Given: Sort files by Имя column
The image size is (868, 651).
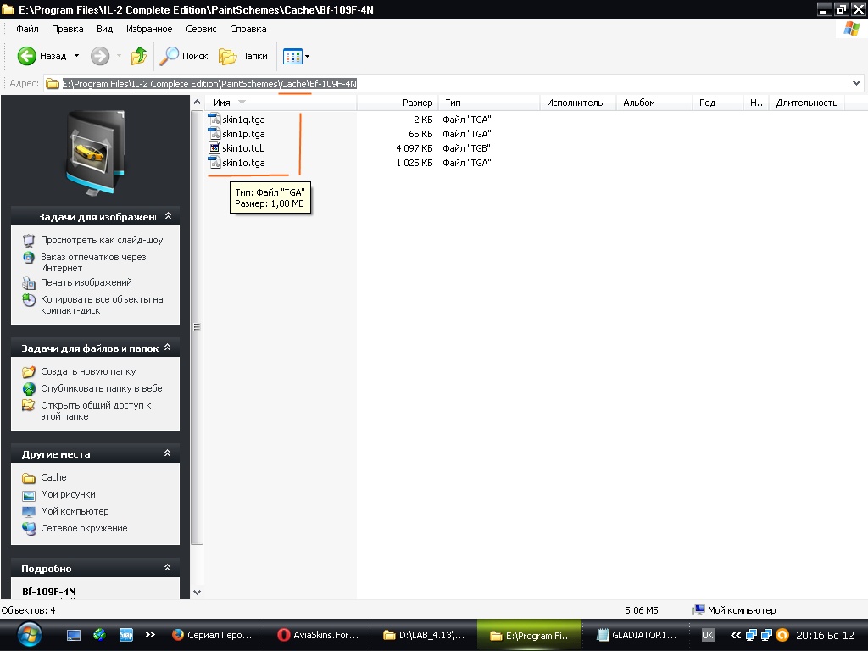Looking at the screenshot, I should point(281,103).
